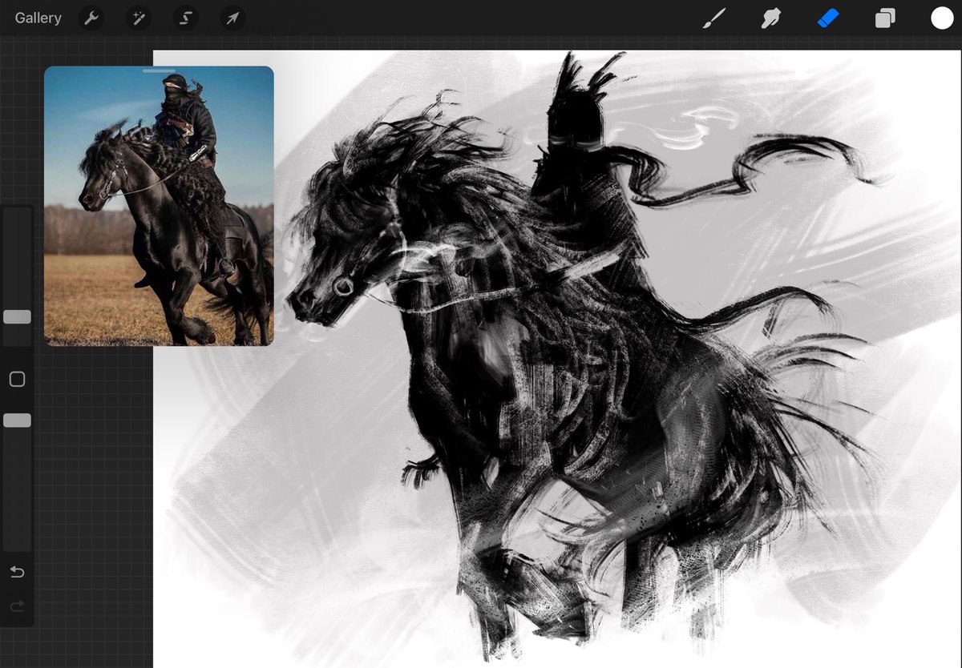Click the brush size slider handle
The width and height of the screenshot is (962, 668).
point(17,317)
